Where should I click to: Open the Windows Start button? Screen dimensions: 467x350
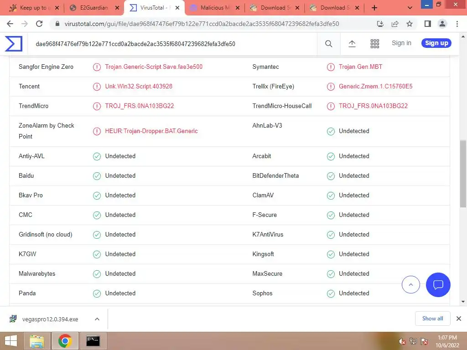[11, 341]
